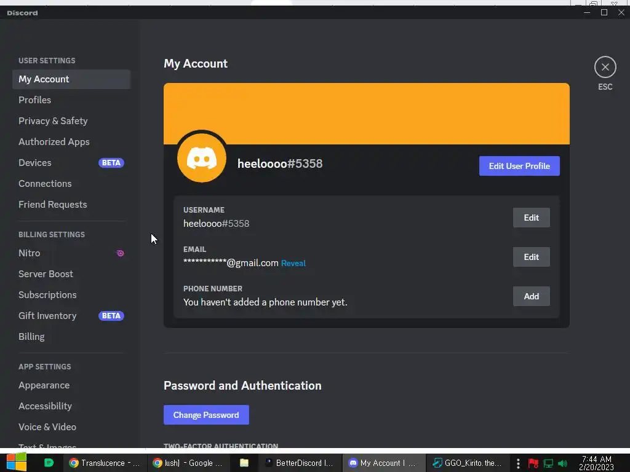This screenshot has height=472, width=630.
Task: Switch to BetterDiscord installer taskbar item
Action: click(x=300, y=463)
